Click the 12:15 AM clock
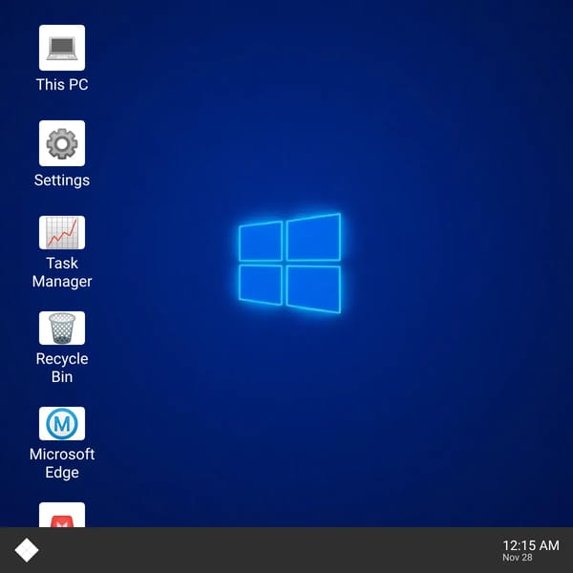 click(531, 545)
